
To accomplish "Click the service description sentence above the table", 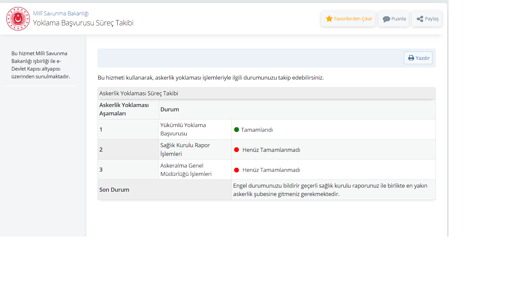I will [x=210, y=78].
